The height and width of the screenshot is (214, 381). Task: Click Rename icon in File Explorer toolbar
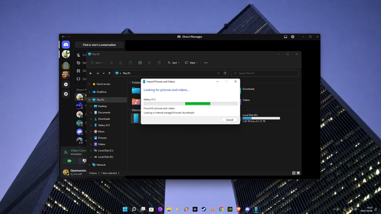click(140, 62)
